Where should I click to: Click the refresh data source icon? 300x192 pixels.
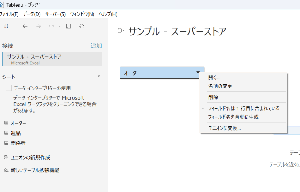[82, 26]
